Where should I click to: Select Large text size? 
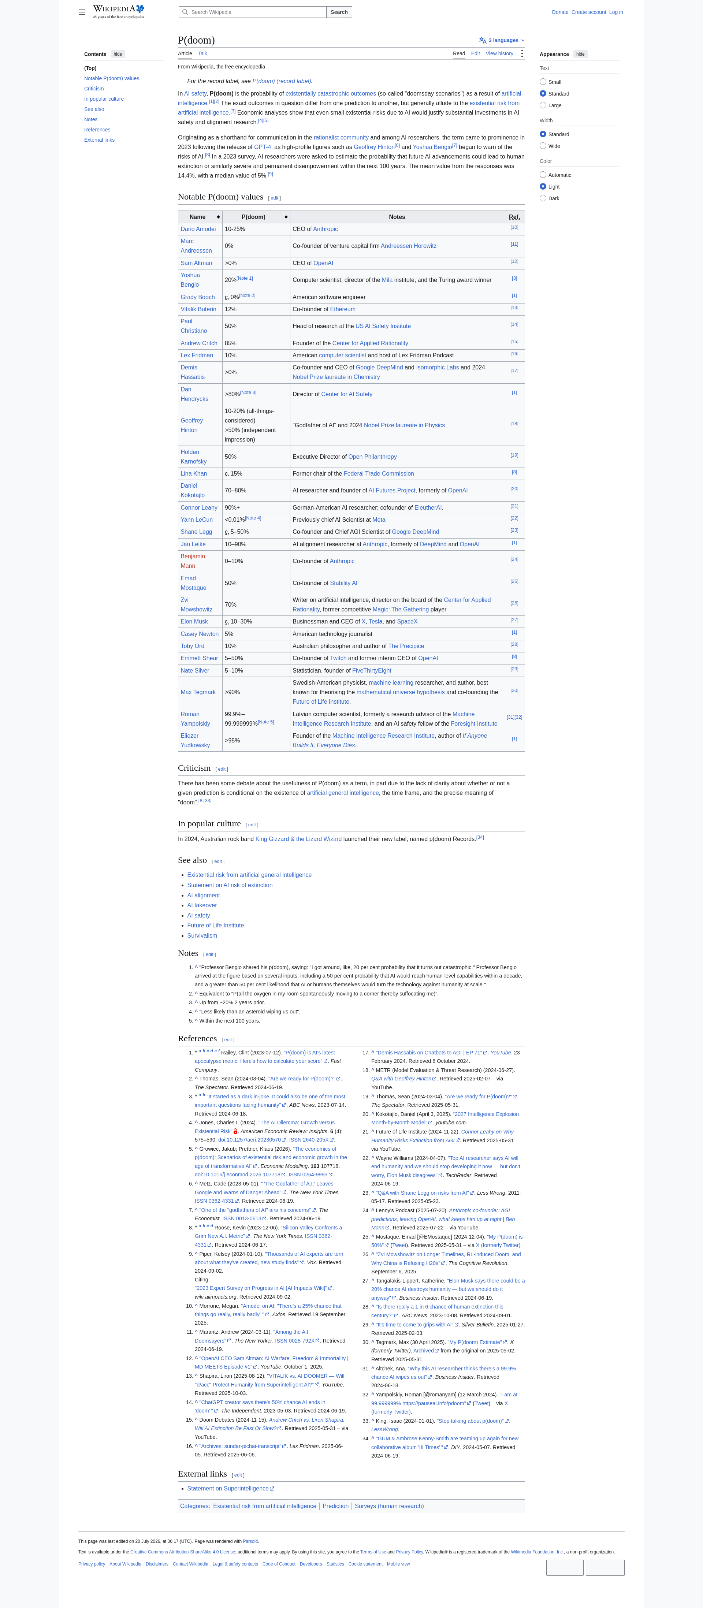pos(543,105)
